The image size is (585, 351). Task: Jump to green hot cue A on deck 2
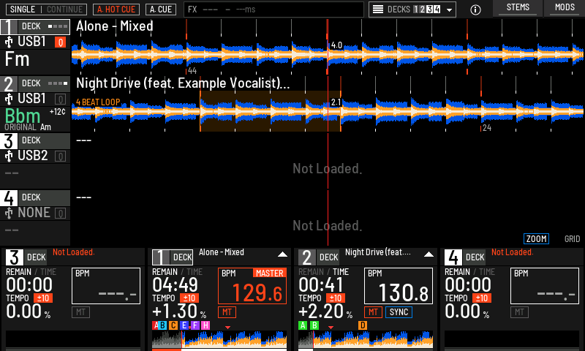[303, 325]
